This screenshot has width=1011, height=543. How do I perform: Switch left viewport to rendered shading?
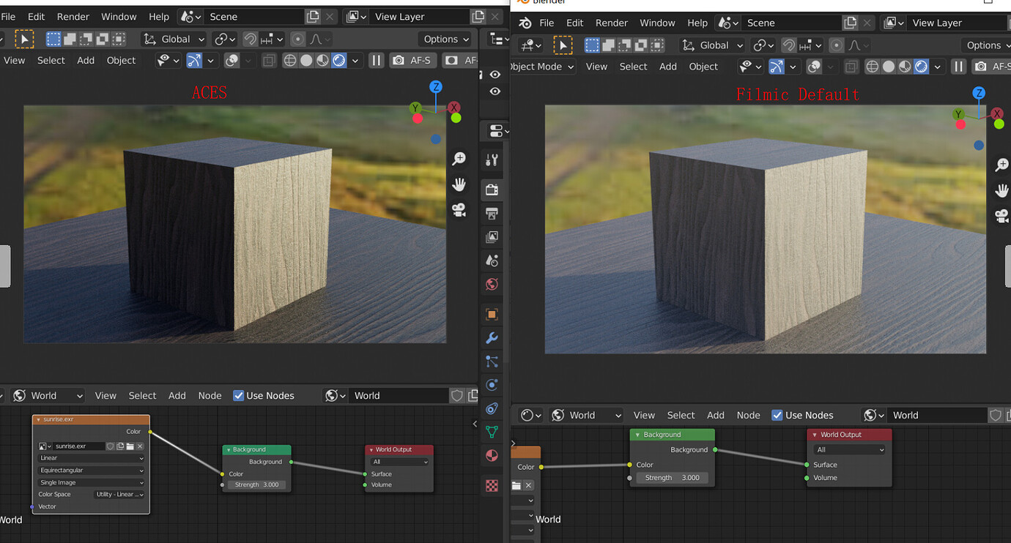(338, 60)
